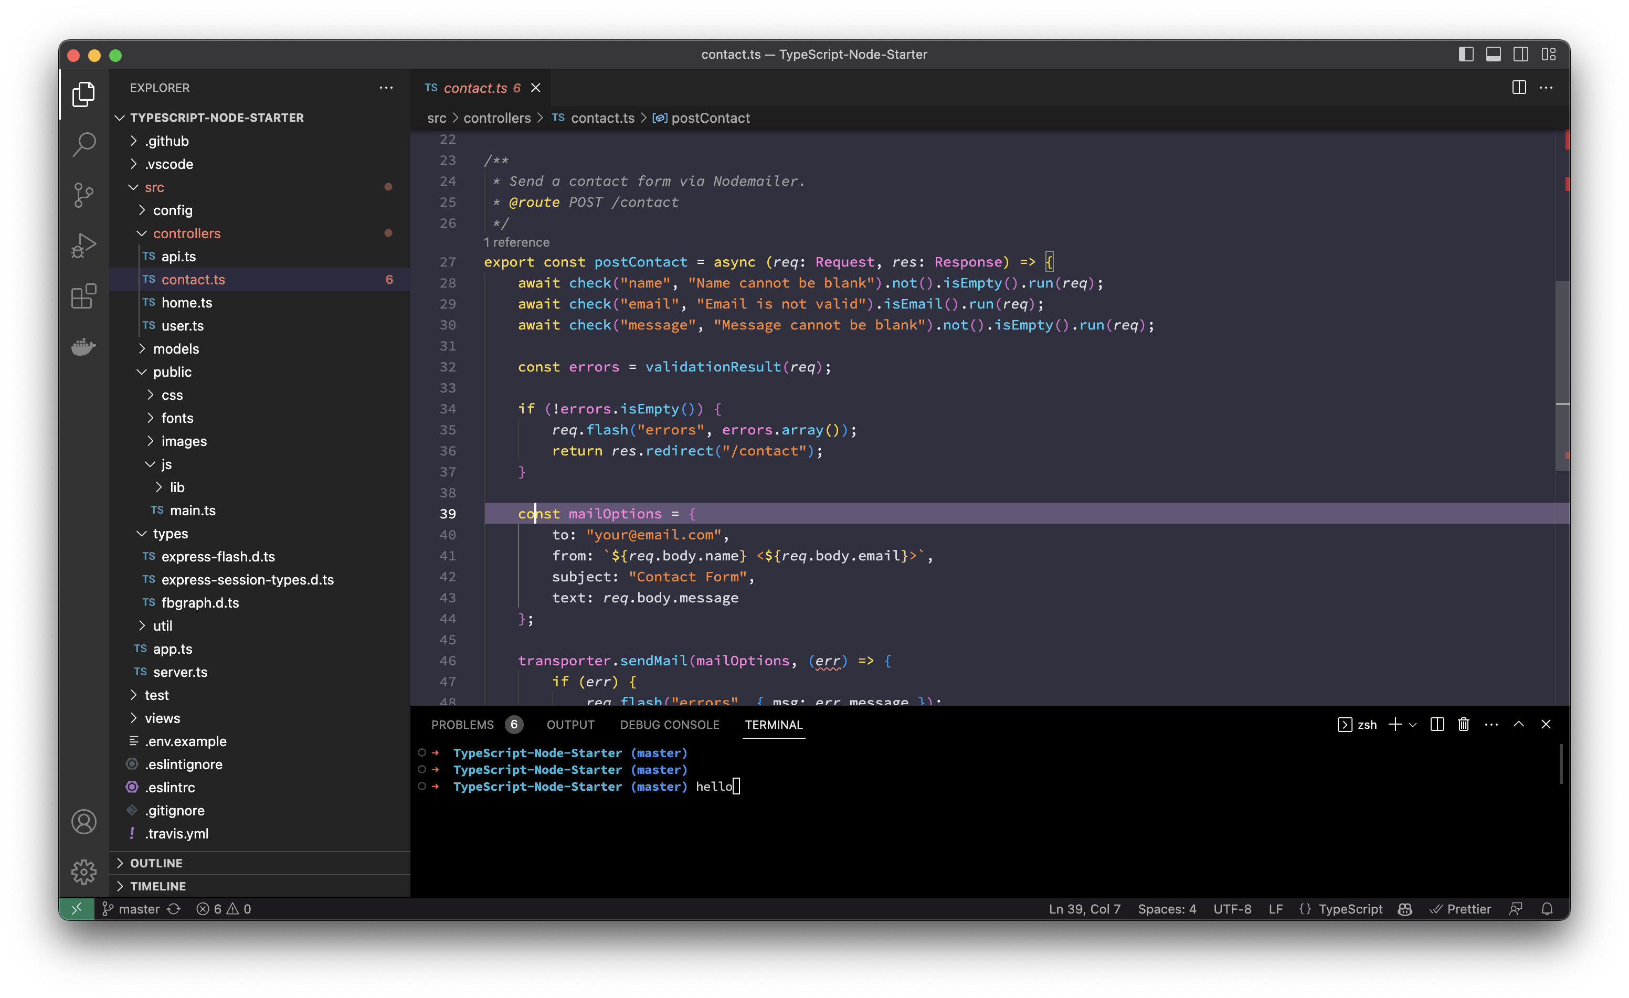Open express-flash.d.ts file
Viewport: 1629px width, 998px height.
click(259, 557)
